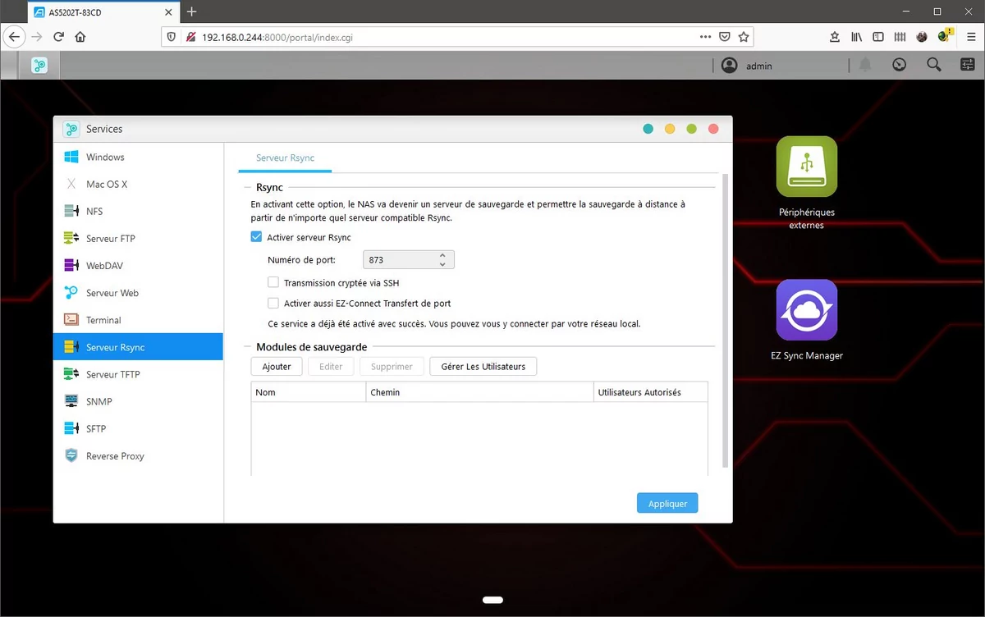Open the admin user account menu

(x=747, y=66)
